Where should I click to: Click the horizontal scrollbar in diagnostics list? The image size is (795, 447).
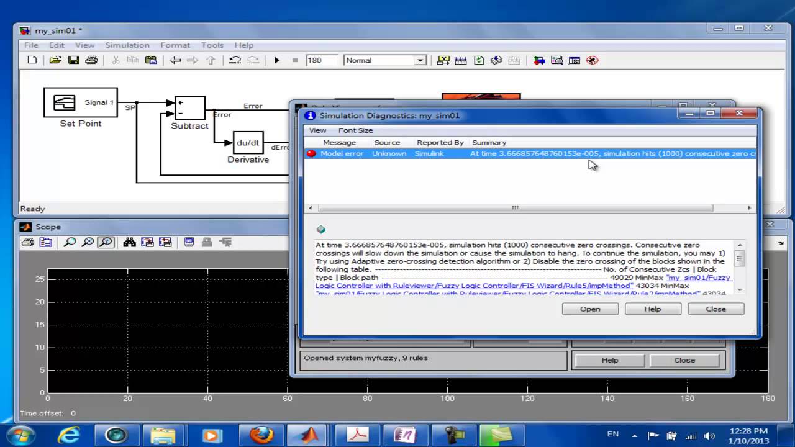(x=514, y=208)
